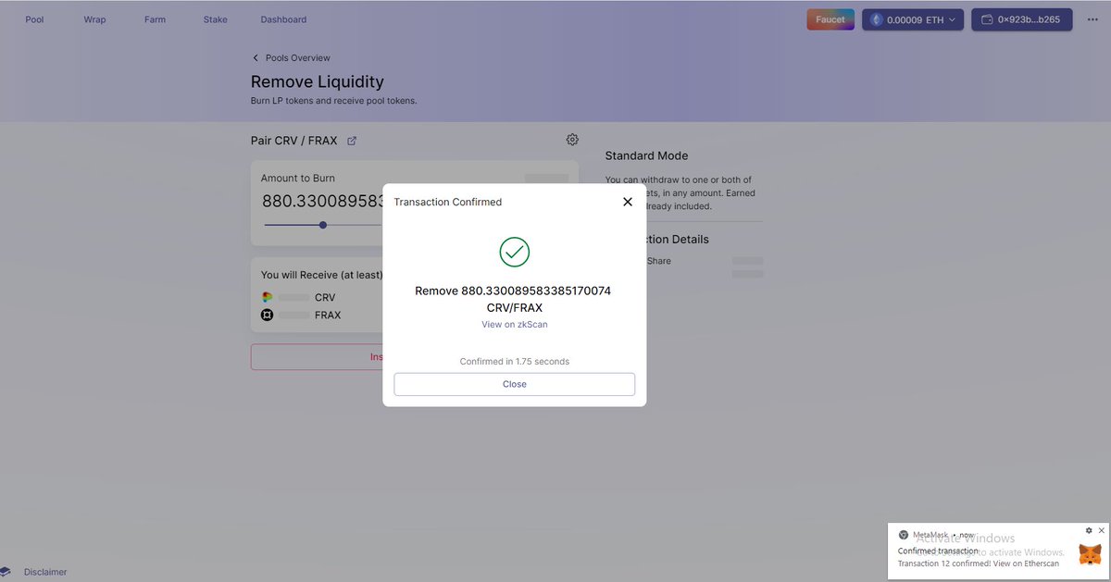Click the 'Remove Liquidity' page heading
The height and width of the screenshot is (582, 1111).
[x=318, y=81]
